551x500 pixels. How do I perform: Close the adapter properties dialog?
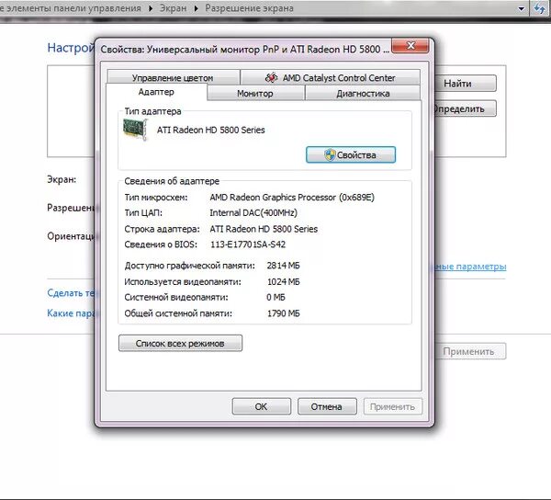point(410,46)
